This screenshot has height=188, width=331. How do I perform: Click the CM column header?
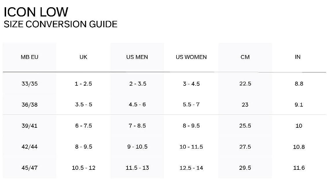245,57
